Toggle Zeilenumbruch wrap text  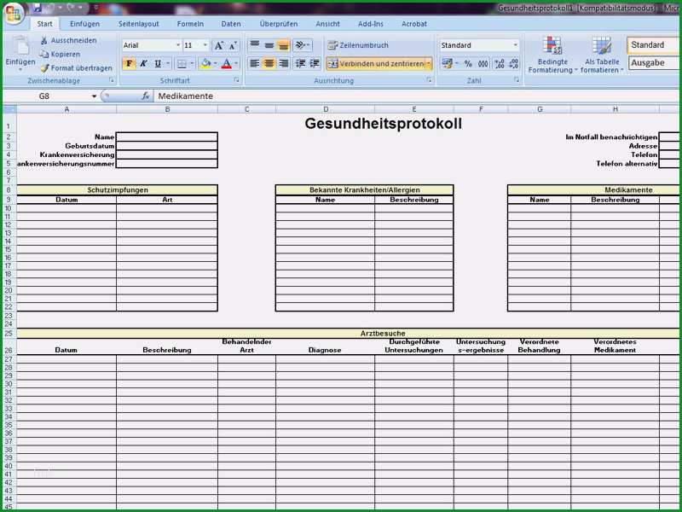358,45
